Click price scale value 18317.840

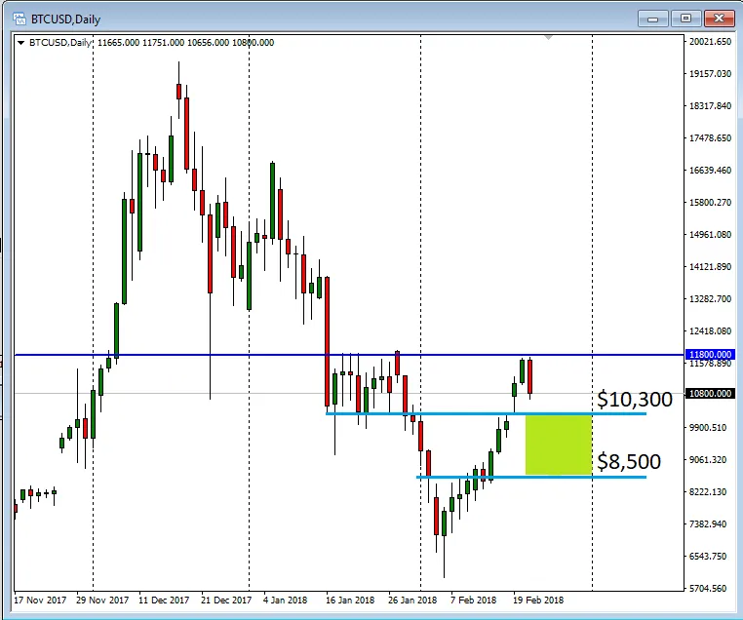coord(710,106)
